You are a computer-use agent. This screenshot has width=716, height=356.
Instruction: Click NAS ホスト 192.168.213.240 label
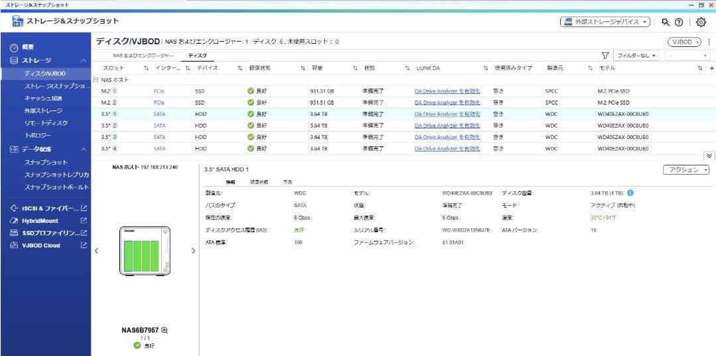tap(145, 167)
